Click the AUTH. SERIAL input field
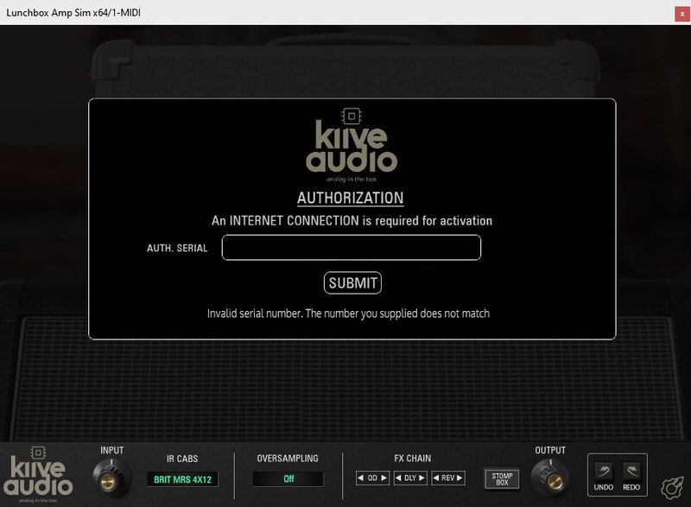Viewport: 691px width, 507px height. point(352,248)
